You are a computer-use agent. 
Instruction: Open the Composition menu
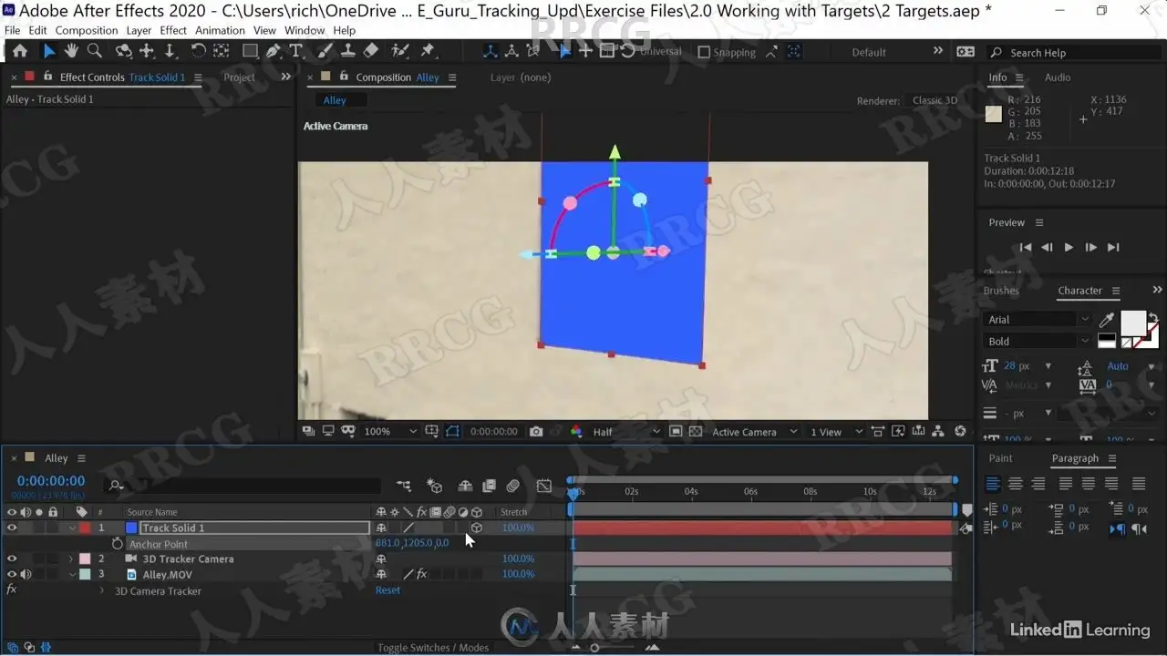(x=87, y=30)
